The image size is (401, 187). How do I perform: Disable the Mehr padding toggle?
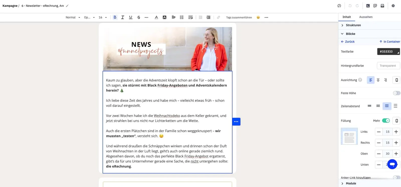tap(386, 121)
